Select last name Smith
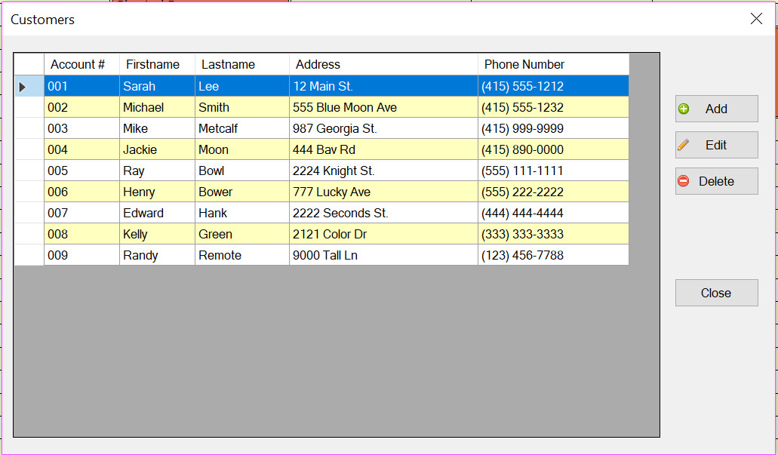Viewport: 778px width, 455px height. click(242, 107)
